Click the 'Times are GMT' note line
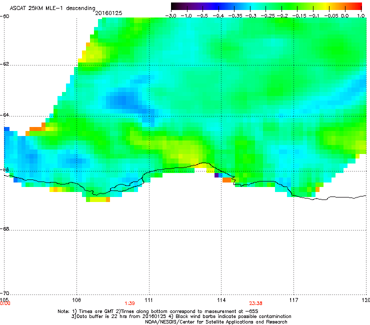370x325 pixels. coord(158,311)
